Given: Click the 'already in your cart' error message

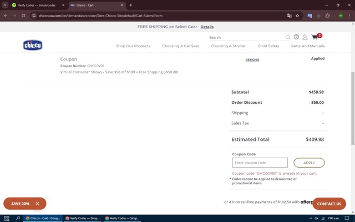Looking at the screenshot, I should (x=275, y=173).
